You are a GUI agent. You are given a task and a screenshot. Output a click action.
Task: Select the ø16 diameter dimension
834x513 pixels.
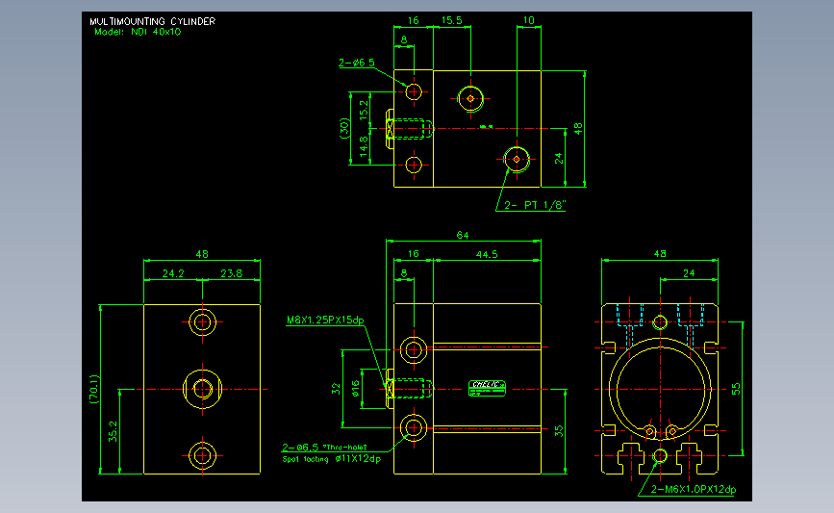[356, 388]
